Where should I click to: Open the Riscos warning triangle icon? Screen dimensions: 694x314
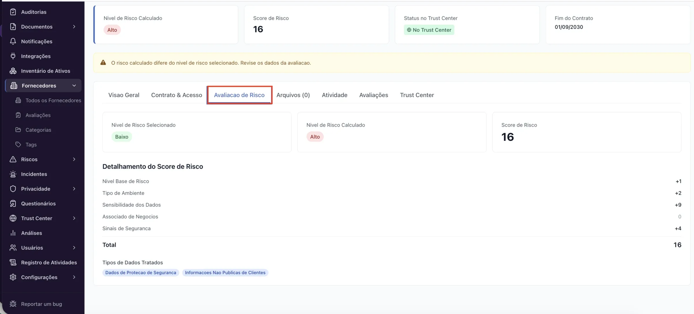(13, 159)
